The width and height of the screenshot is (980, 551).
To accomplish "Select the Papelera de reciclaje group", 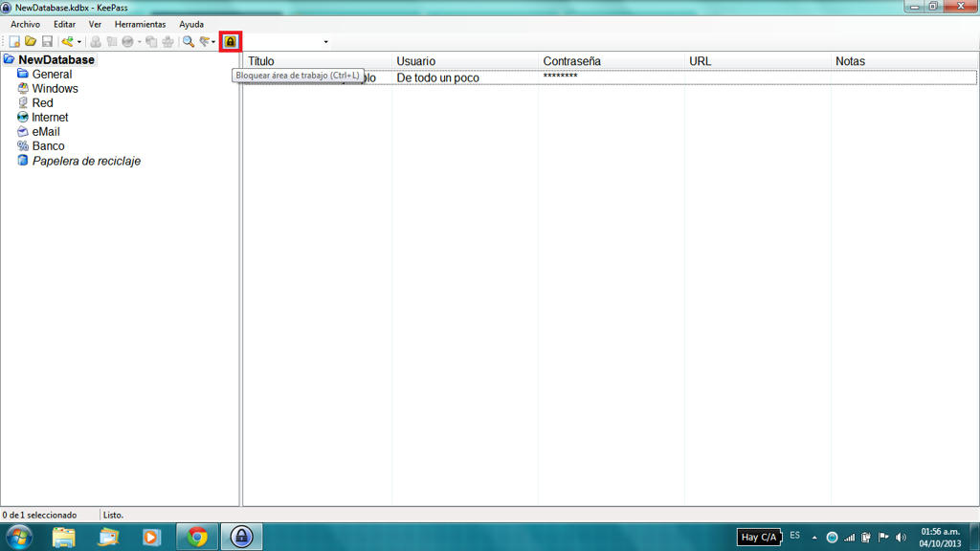I will point(86,161).
